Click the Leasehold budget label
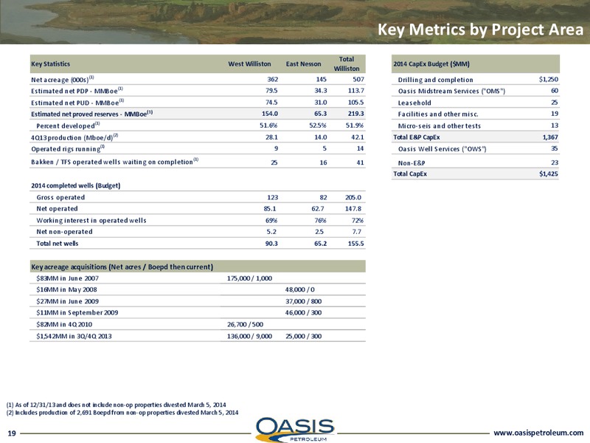The image size is (590, 443). [414, 103]
